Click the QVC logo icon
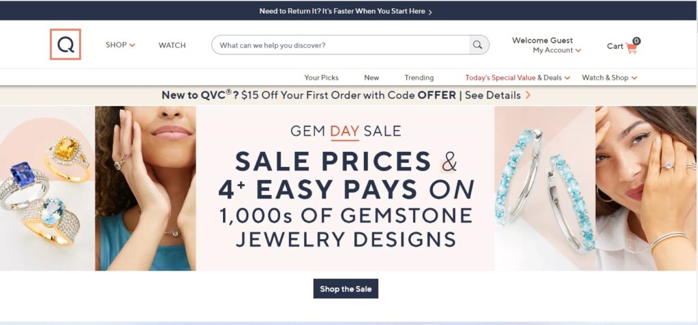The image size is (698, 325). (x=65, y=44)
